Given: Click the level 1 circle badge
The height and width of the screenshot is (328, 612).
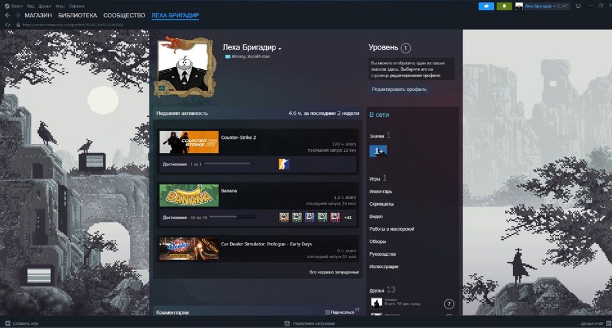Looking at the screenshot, I should (406, 48).
